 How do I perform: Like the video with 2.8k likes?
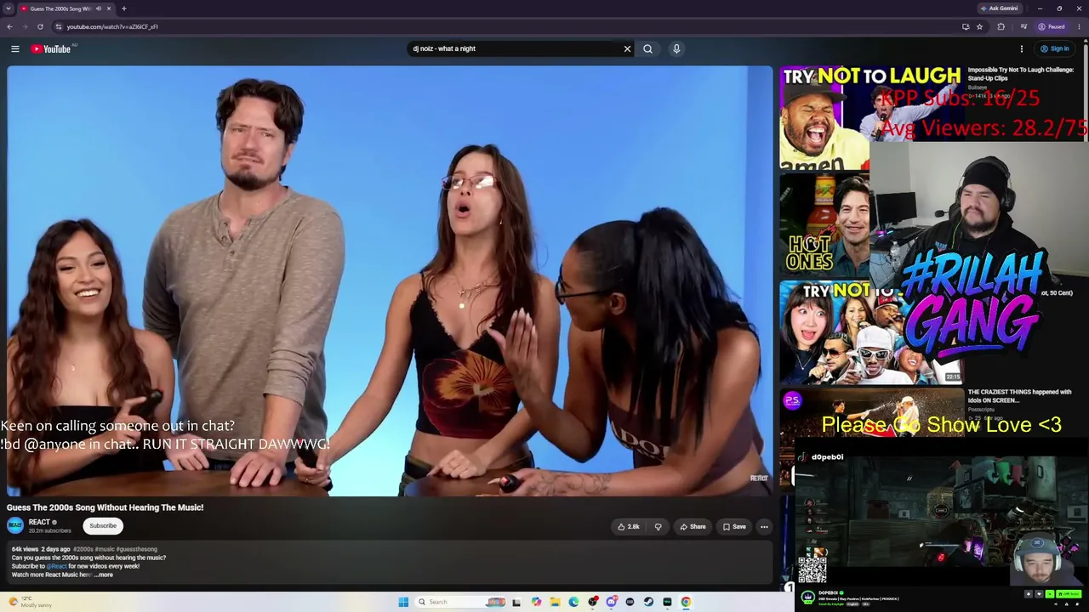click(x=629, y=527)
